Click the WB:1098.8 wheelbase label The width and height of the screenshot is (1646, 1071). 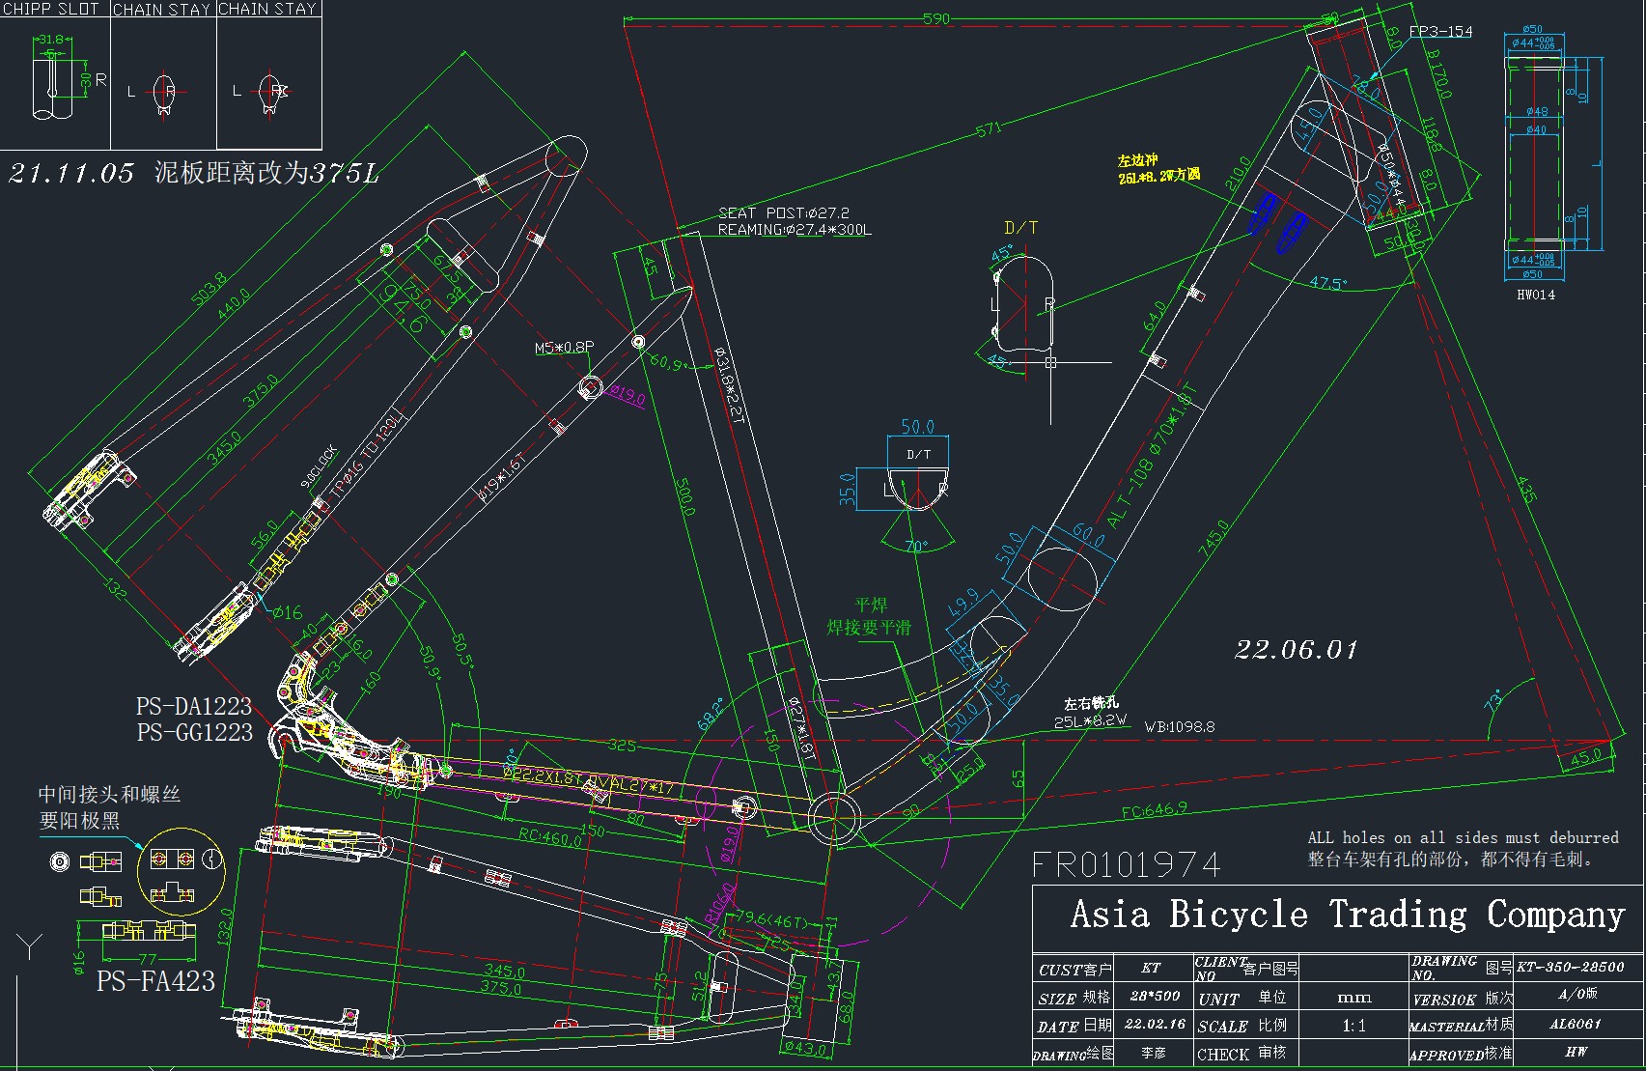tap(1179, 727)
